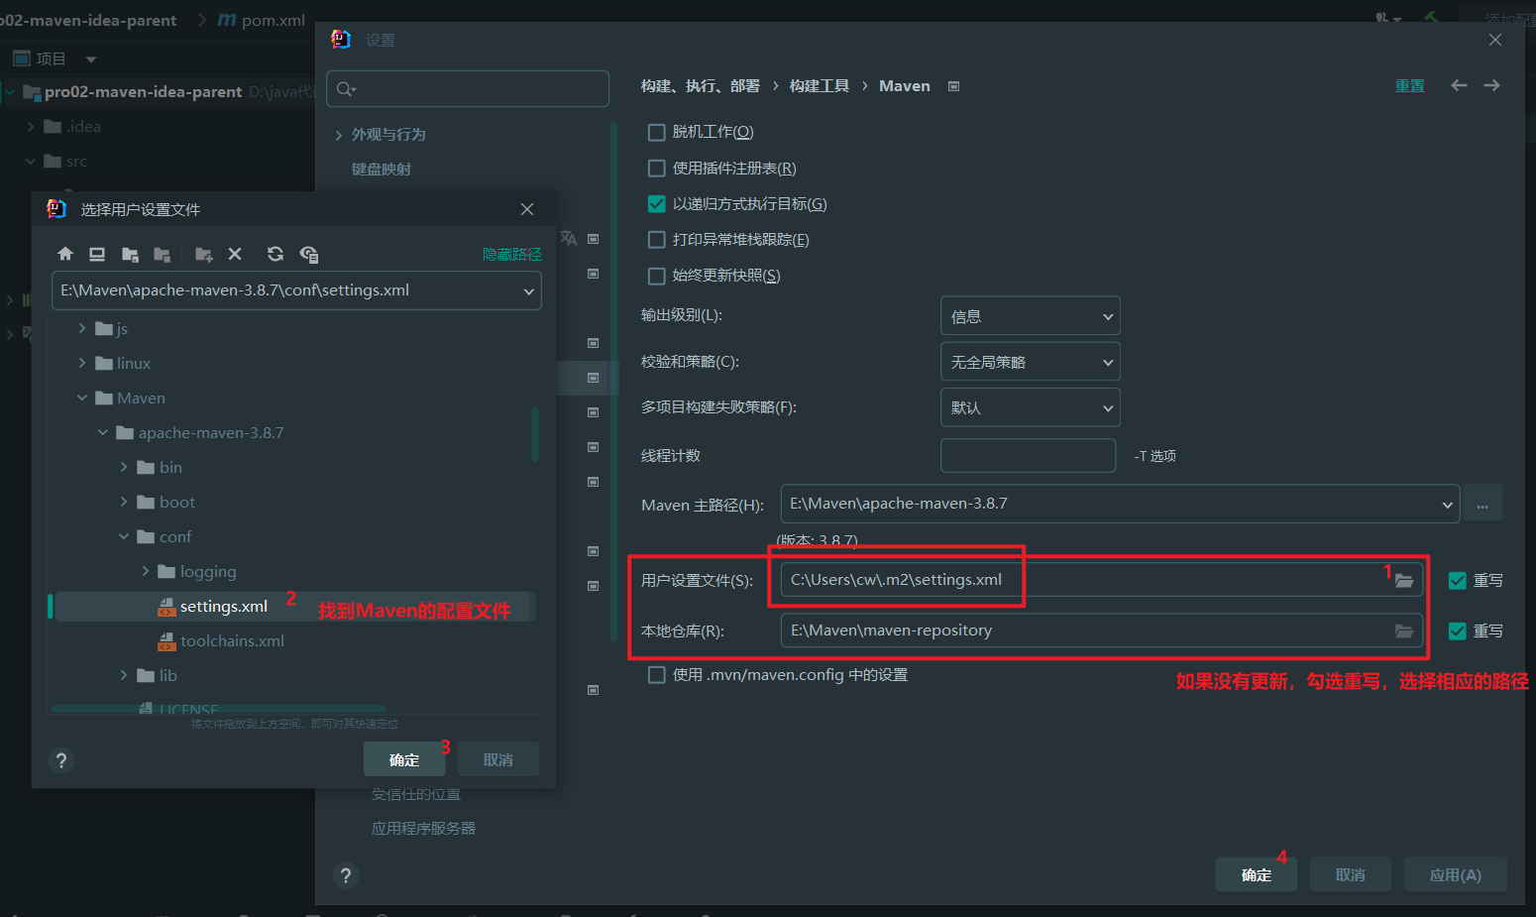The height and width of the screenshot is (917, 1536).
Task: Enable 使用 .mvn/maven.config 中的设置 checkbox
Action: pos(656,675)
